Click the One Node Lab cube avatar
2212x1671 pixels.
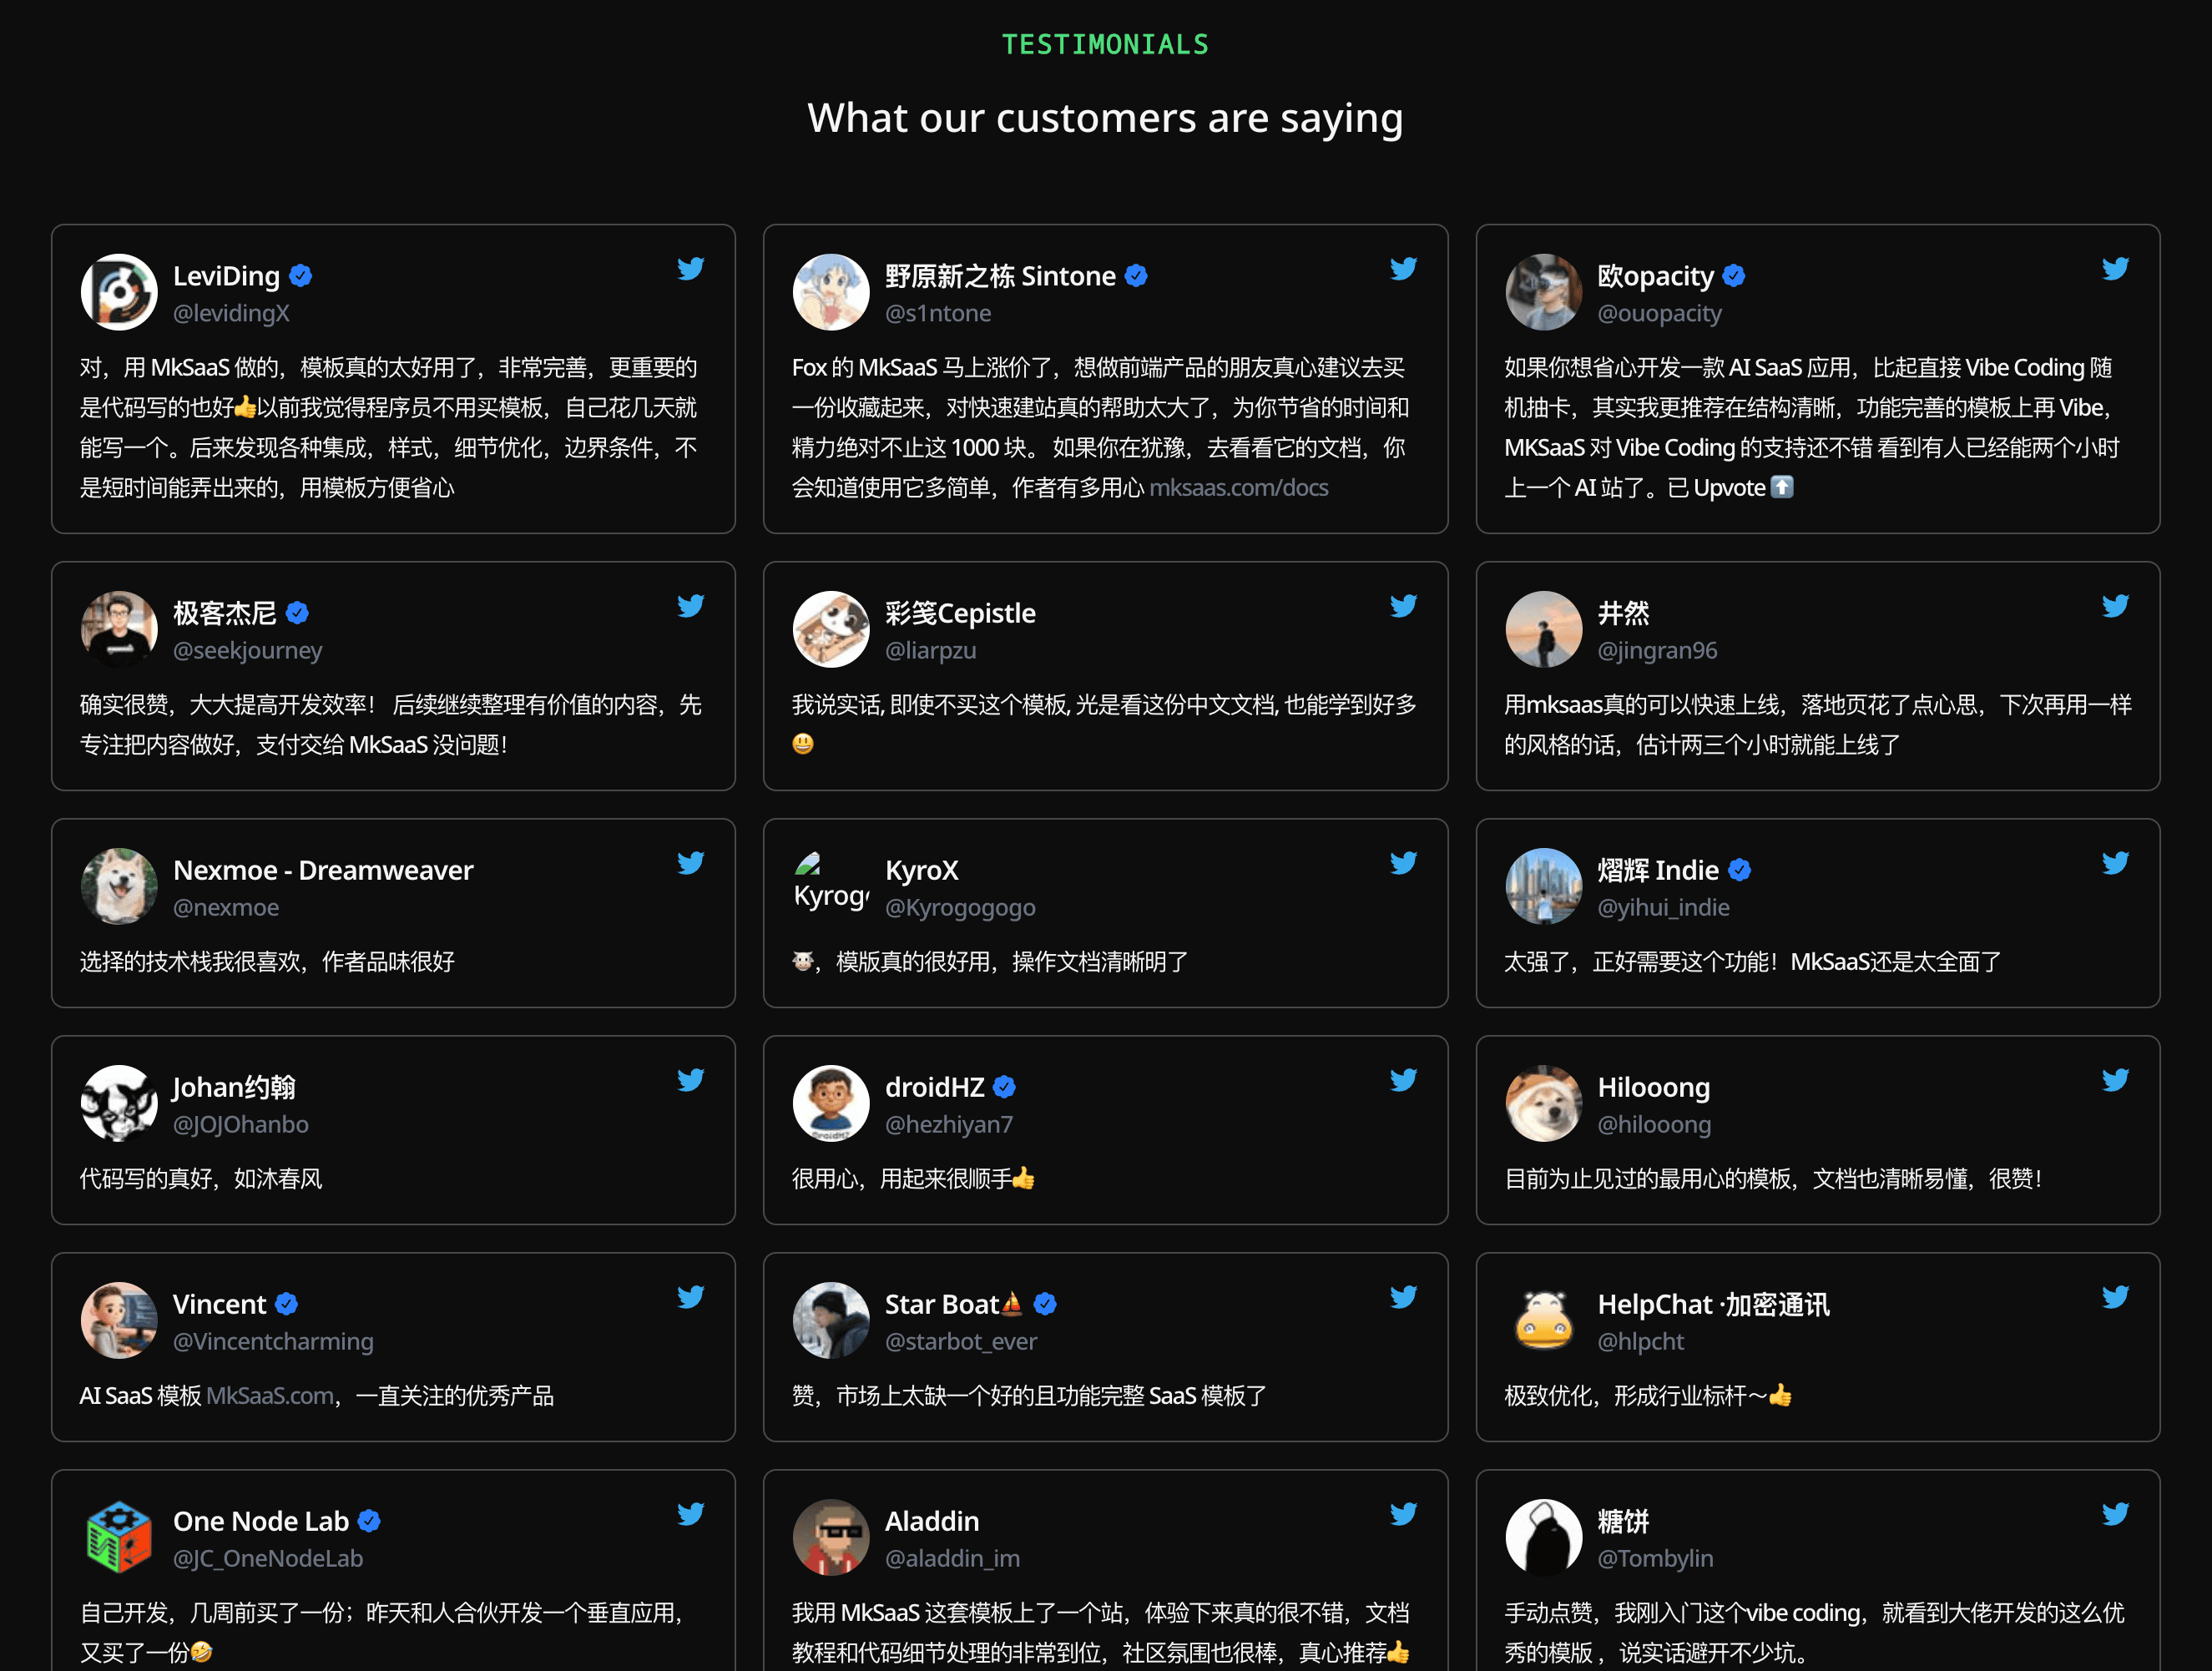point(119,1537)
